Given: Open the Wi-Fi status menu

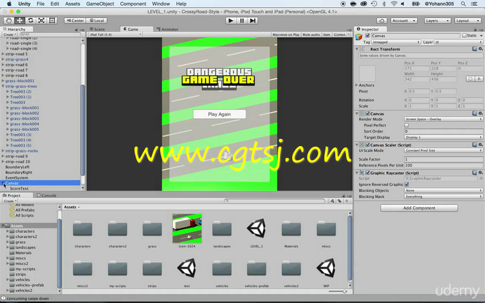Looking at the screenshot, I should pyautogui.click(x=393, y=4).
